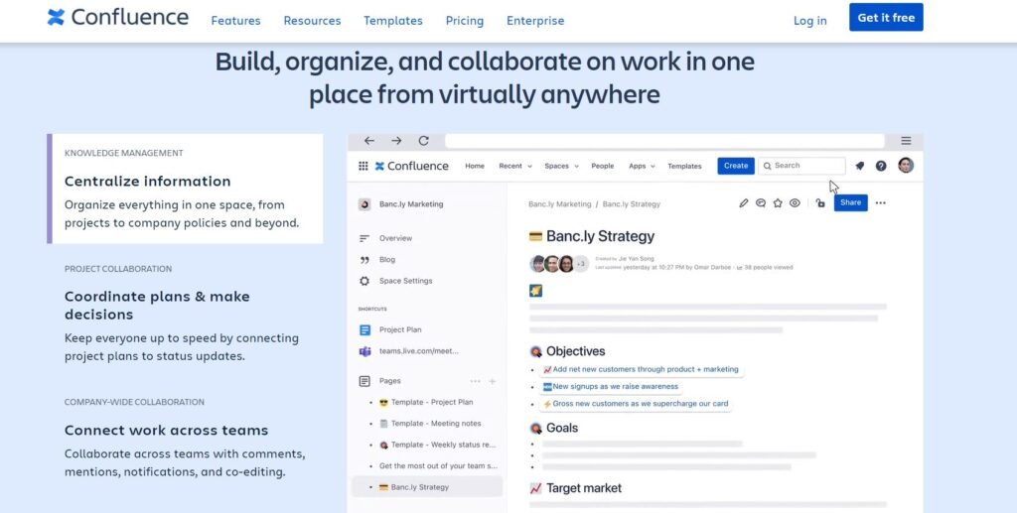This screenshot has height=513, width=1017.
Task: Open the Features menu
Action: (235, 21)
